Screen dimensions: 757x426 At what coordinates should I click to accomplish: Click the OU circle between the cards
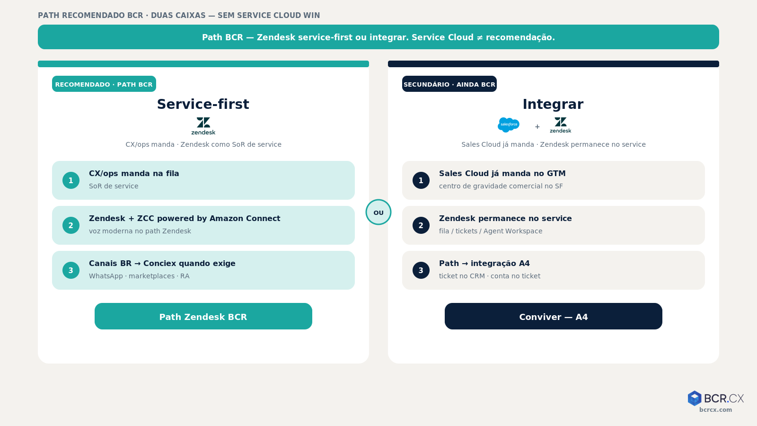(378, 212)
